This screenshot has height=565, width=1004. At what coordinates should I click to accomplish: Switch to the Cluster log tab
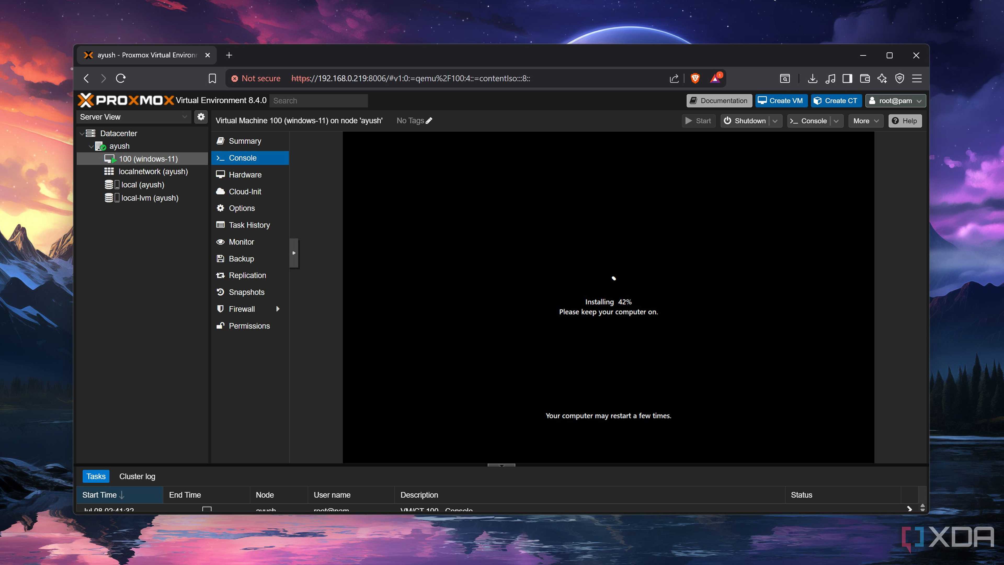(137, 477)
